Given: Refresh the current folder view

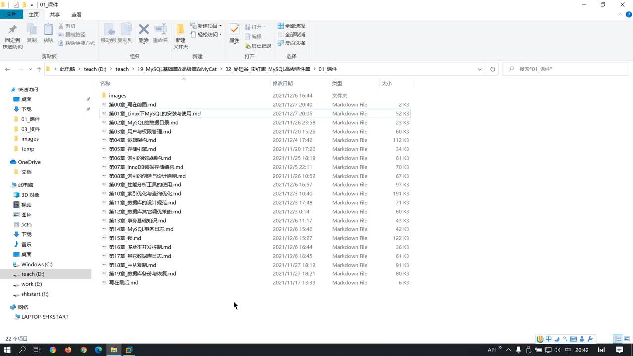Looking at the screenshot, I should pos(492,69).
